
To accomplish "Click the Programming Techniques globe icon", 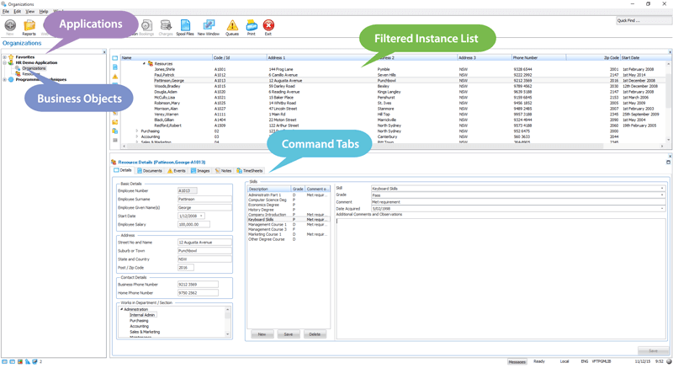I will coord(11,79).
